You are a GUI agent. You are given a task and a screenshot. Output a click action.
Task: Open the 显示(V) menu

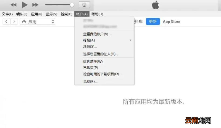point(52,14)
